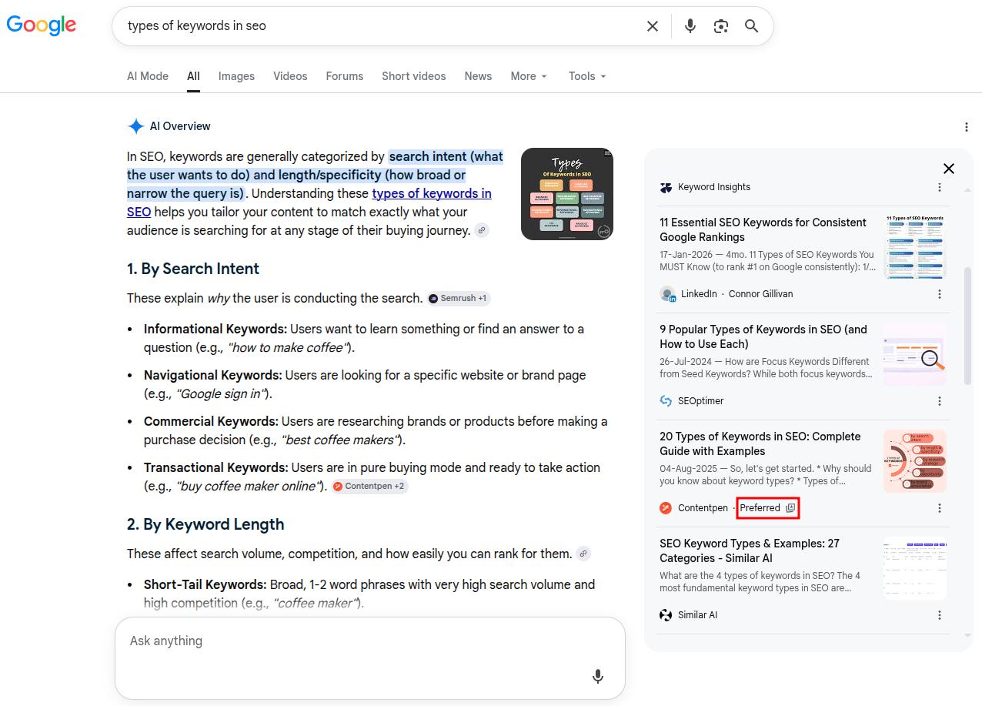Image resolution: width=982 pixels, height=706 pixels.
Task: Switch to the News tab
Action: coord(478,76)
